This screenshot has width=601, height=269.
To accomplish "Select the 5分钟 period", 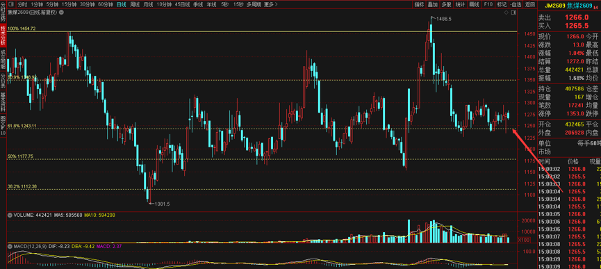I will point(53,5).
